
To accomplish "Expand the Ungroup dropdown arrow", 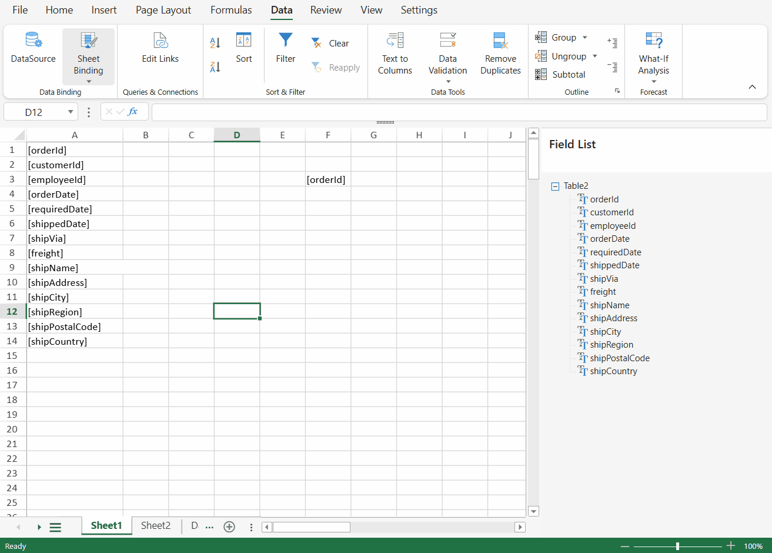I will (x=594, y=56).
